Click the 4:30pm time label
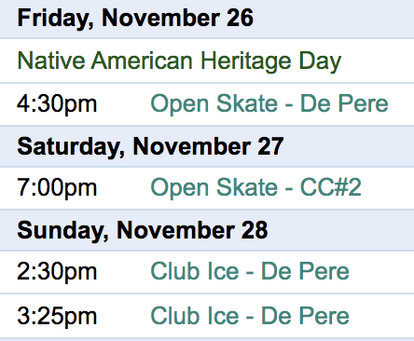 point(57,104)
